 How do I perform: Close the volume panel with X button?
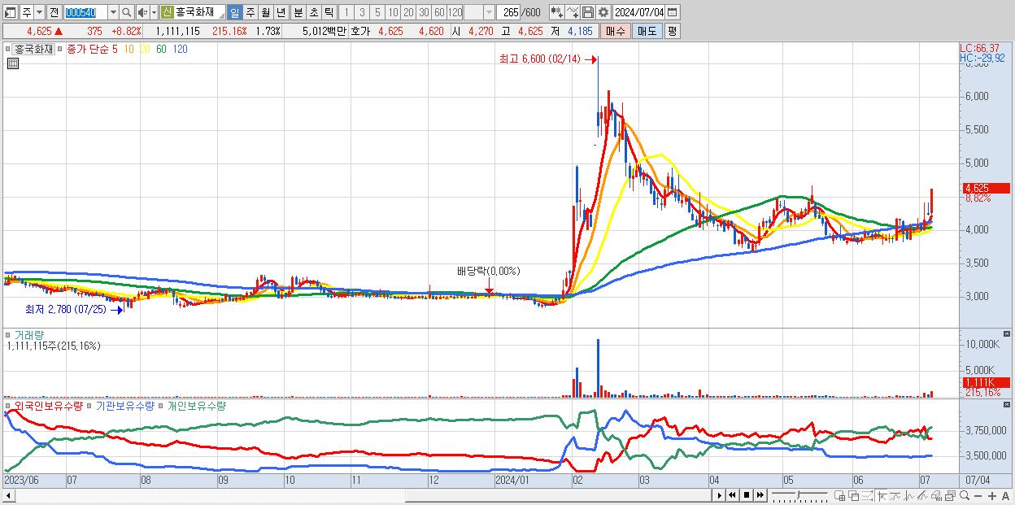1007,334
